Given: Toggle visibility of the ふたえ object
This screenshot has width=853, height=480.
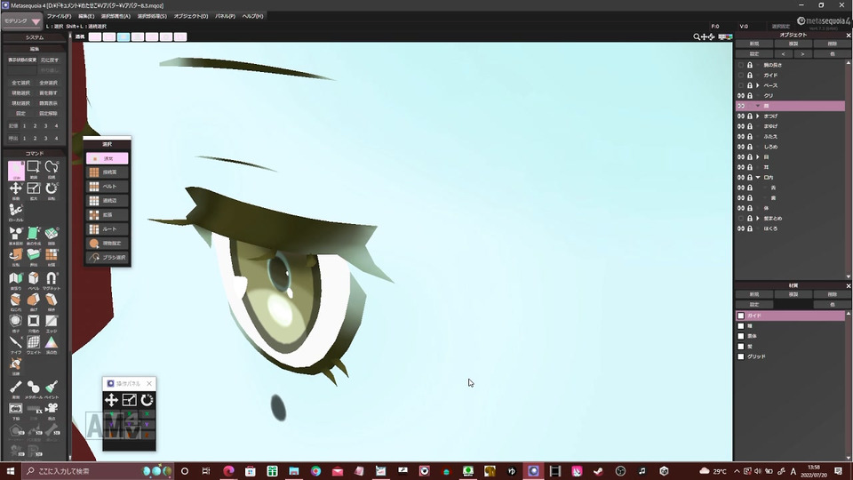Looking at the screenshot, I should [x=741, y=137].
